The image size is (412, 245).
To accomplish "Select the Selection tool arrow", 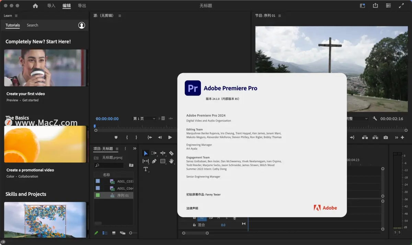I will coord(146,153).
